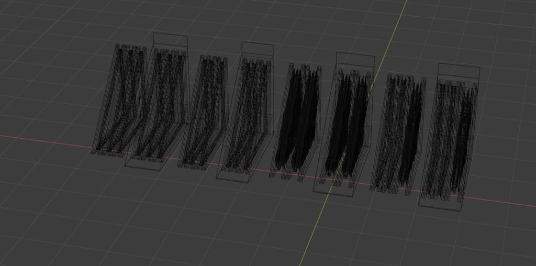Select the dense black wireframe object crossing the green axis line
The height and width of the screenshot is (266, 536).
[x=344, y=125]
